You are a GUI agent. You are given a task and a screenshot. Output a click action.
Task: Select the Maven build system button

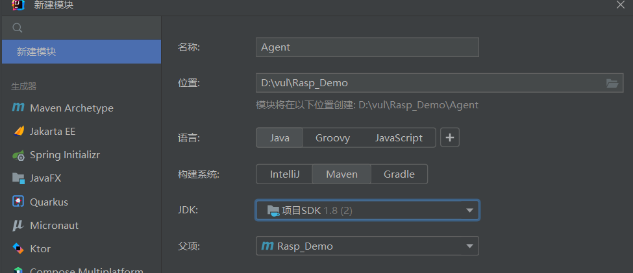[341, 174]
